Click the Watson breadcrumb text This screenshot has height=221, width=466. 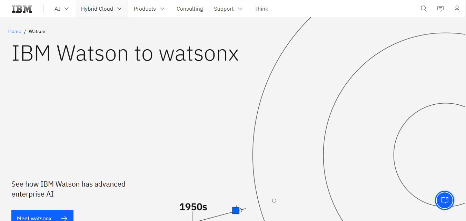click(x=37, y=31)
